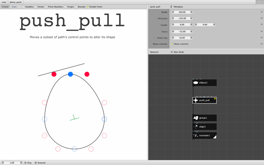Increase Force with right arrow
The image size is (264, 165).
coord(191,32)
